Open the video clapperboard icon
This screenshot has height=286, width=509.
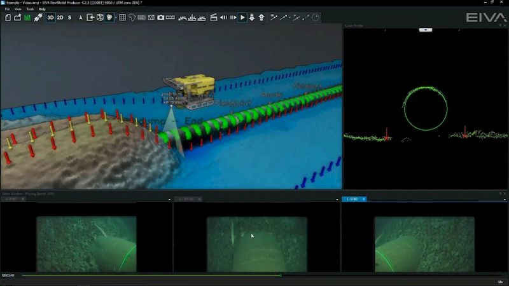tap(214, 18)
